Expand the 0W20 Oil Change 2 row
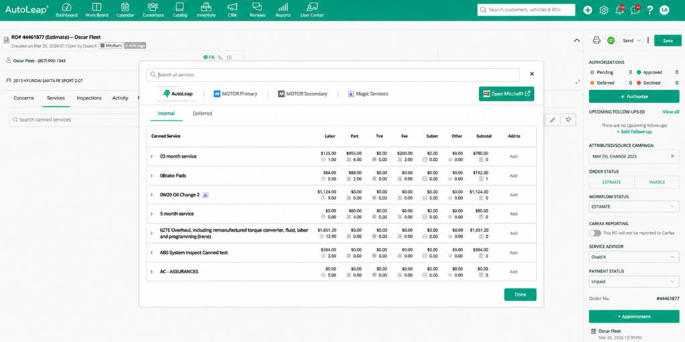This screenshot has height=342, width=685. tap(152, 194)
